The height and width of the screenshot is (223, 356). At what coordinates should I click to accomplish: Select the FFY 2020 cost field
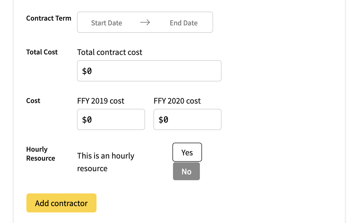pyautogui.click(x=187, y=119)
